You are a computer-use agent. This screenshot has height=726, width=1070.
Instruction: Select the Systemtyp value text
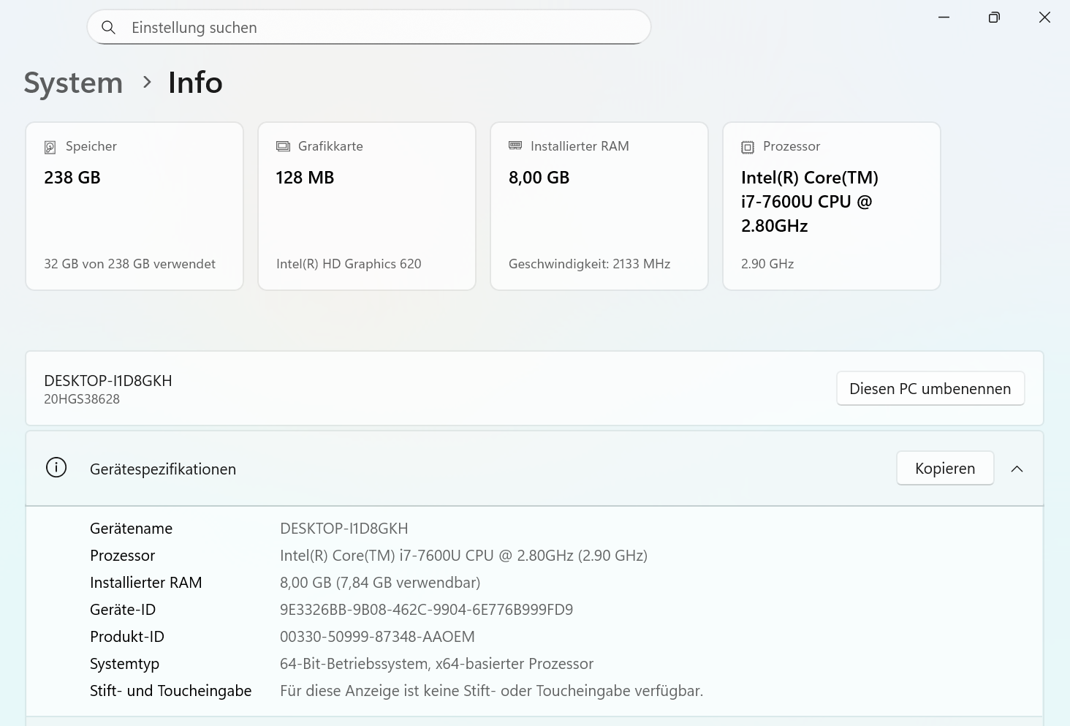coord(436,664)
